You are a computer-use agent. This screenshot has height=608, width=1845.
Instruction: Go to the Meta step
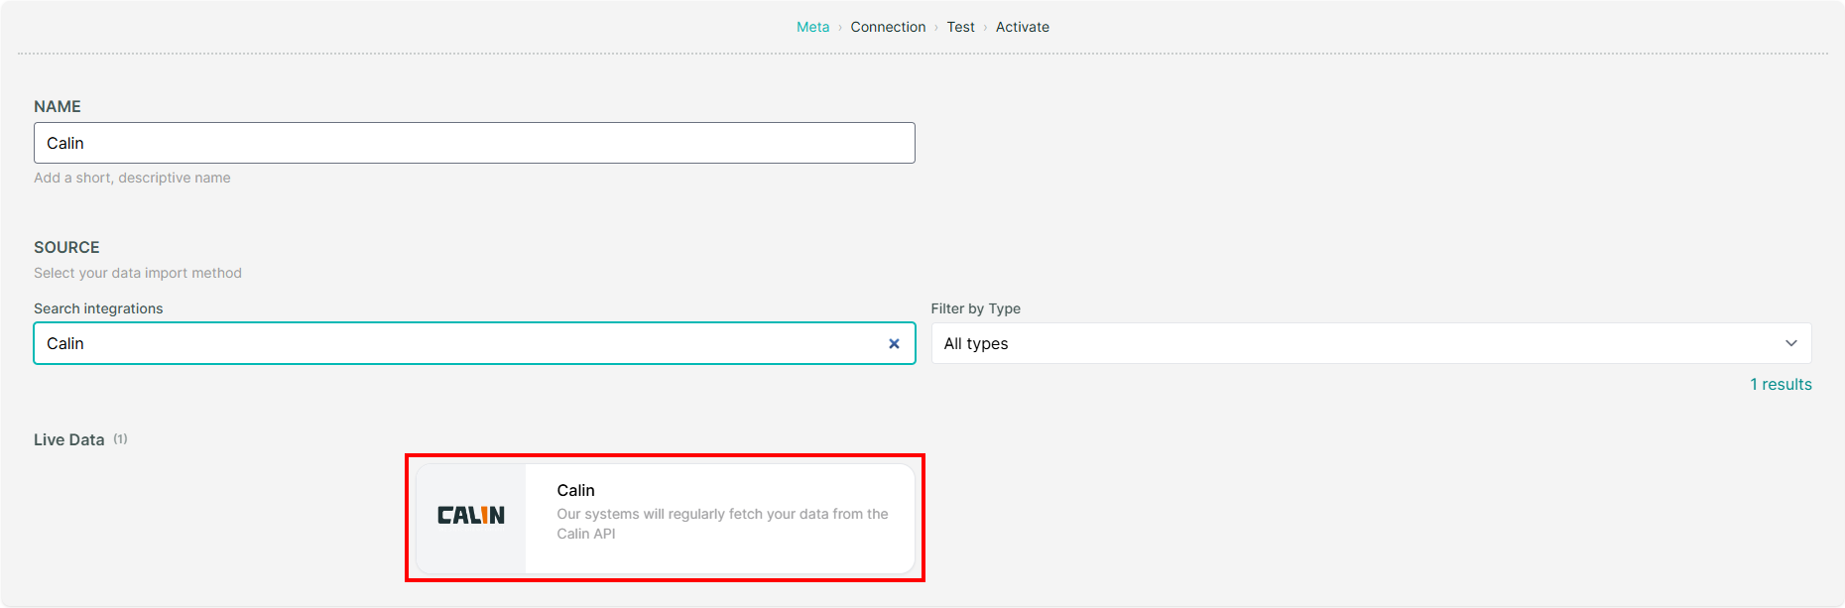(x=812, y=27)
